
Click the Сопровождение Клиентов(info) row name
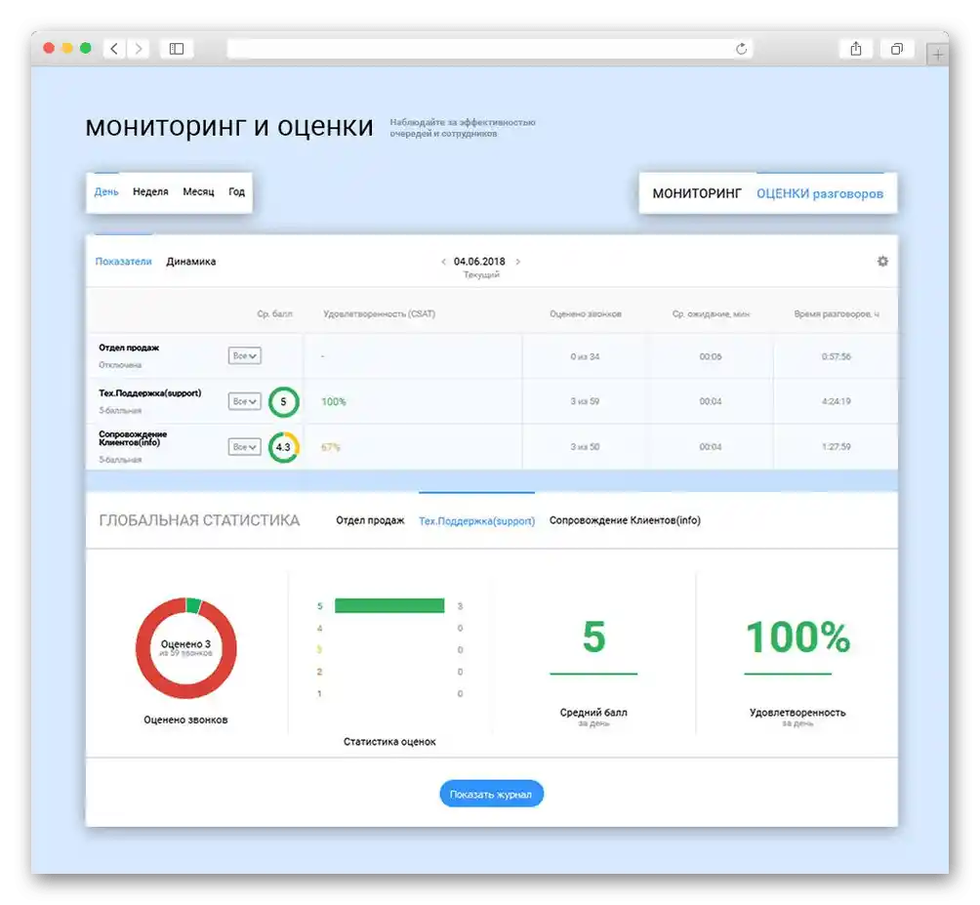[133, 438]
